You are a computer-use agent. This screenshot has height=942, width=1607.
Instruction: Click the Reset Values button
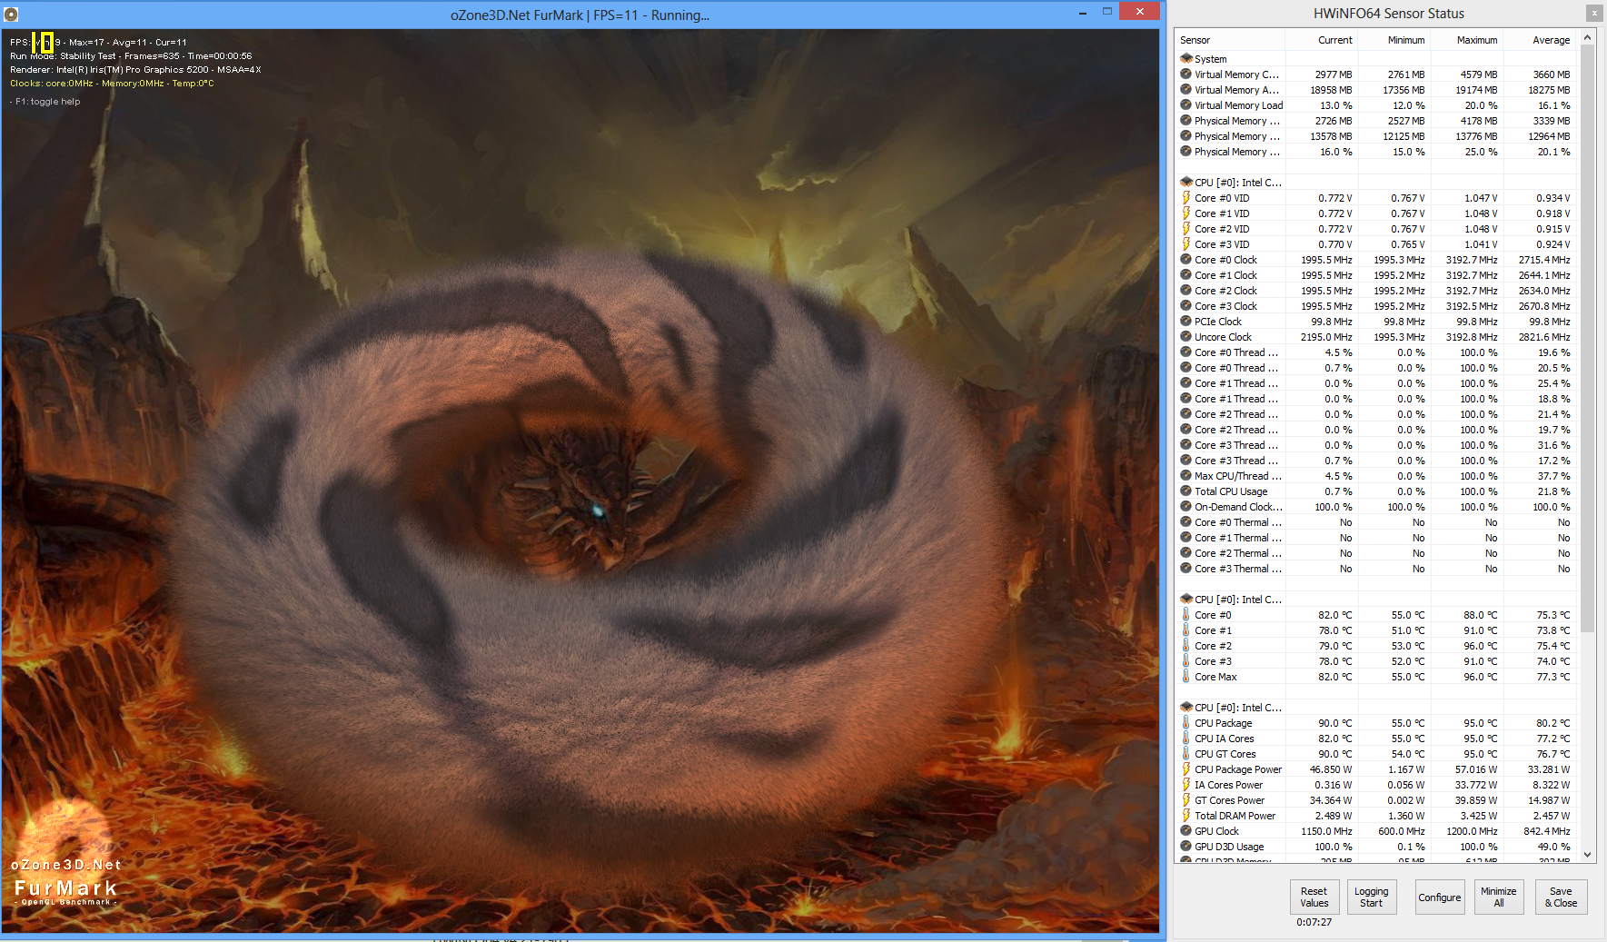[x=1314, y=897]
